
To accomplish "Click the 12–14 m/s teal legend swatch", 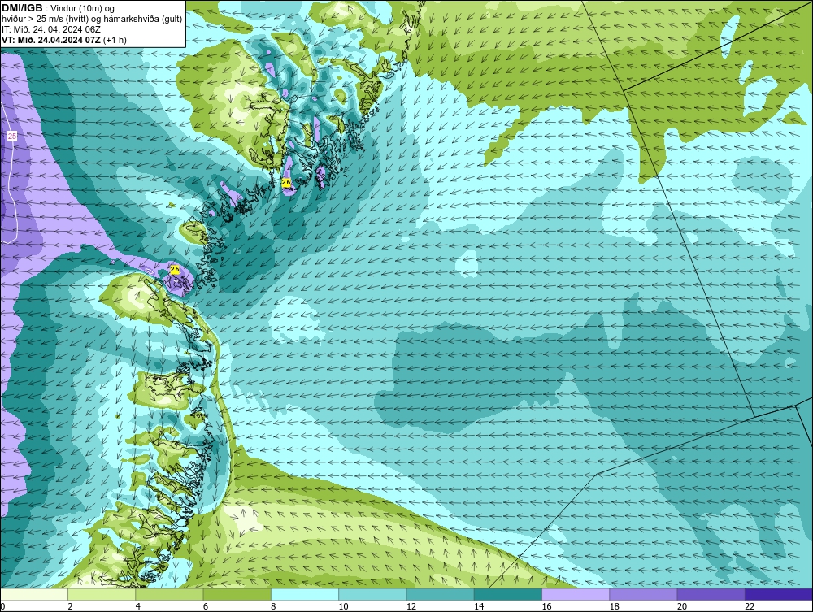I will point(440,594).
